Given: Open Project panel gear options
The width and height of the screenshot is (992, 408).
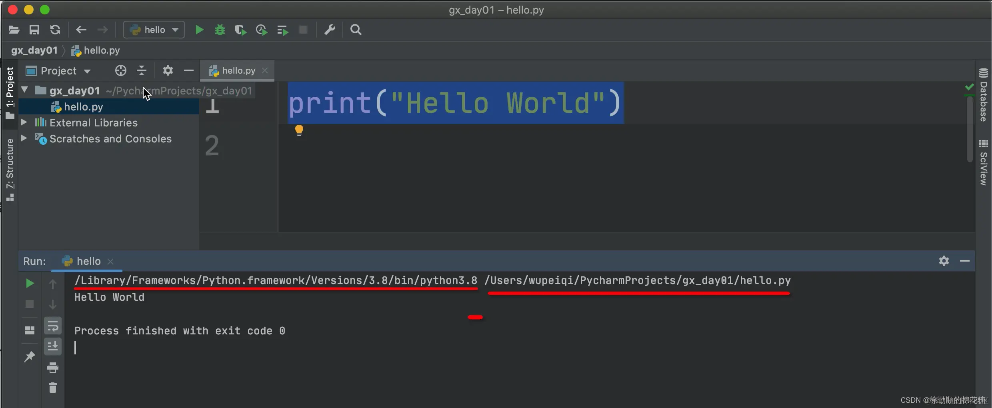Looking at the screenshot, I should (x=168, y=71).
